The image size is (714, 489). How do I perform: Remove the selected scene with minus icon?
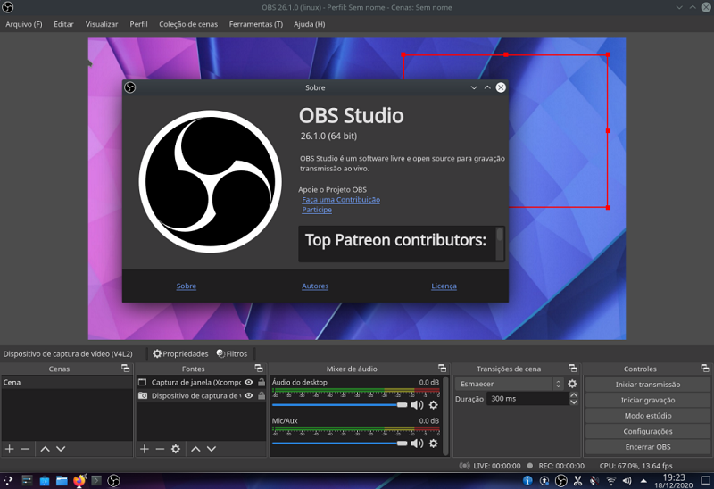click(x=25, y=449)
